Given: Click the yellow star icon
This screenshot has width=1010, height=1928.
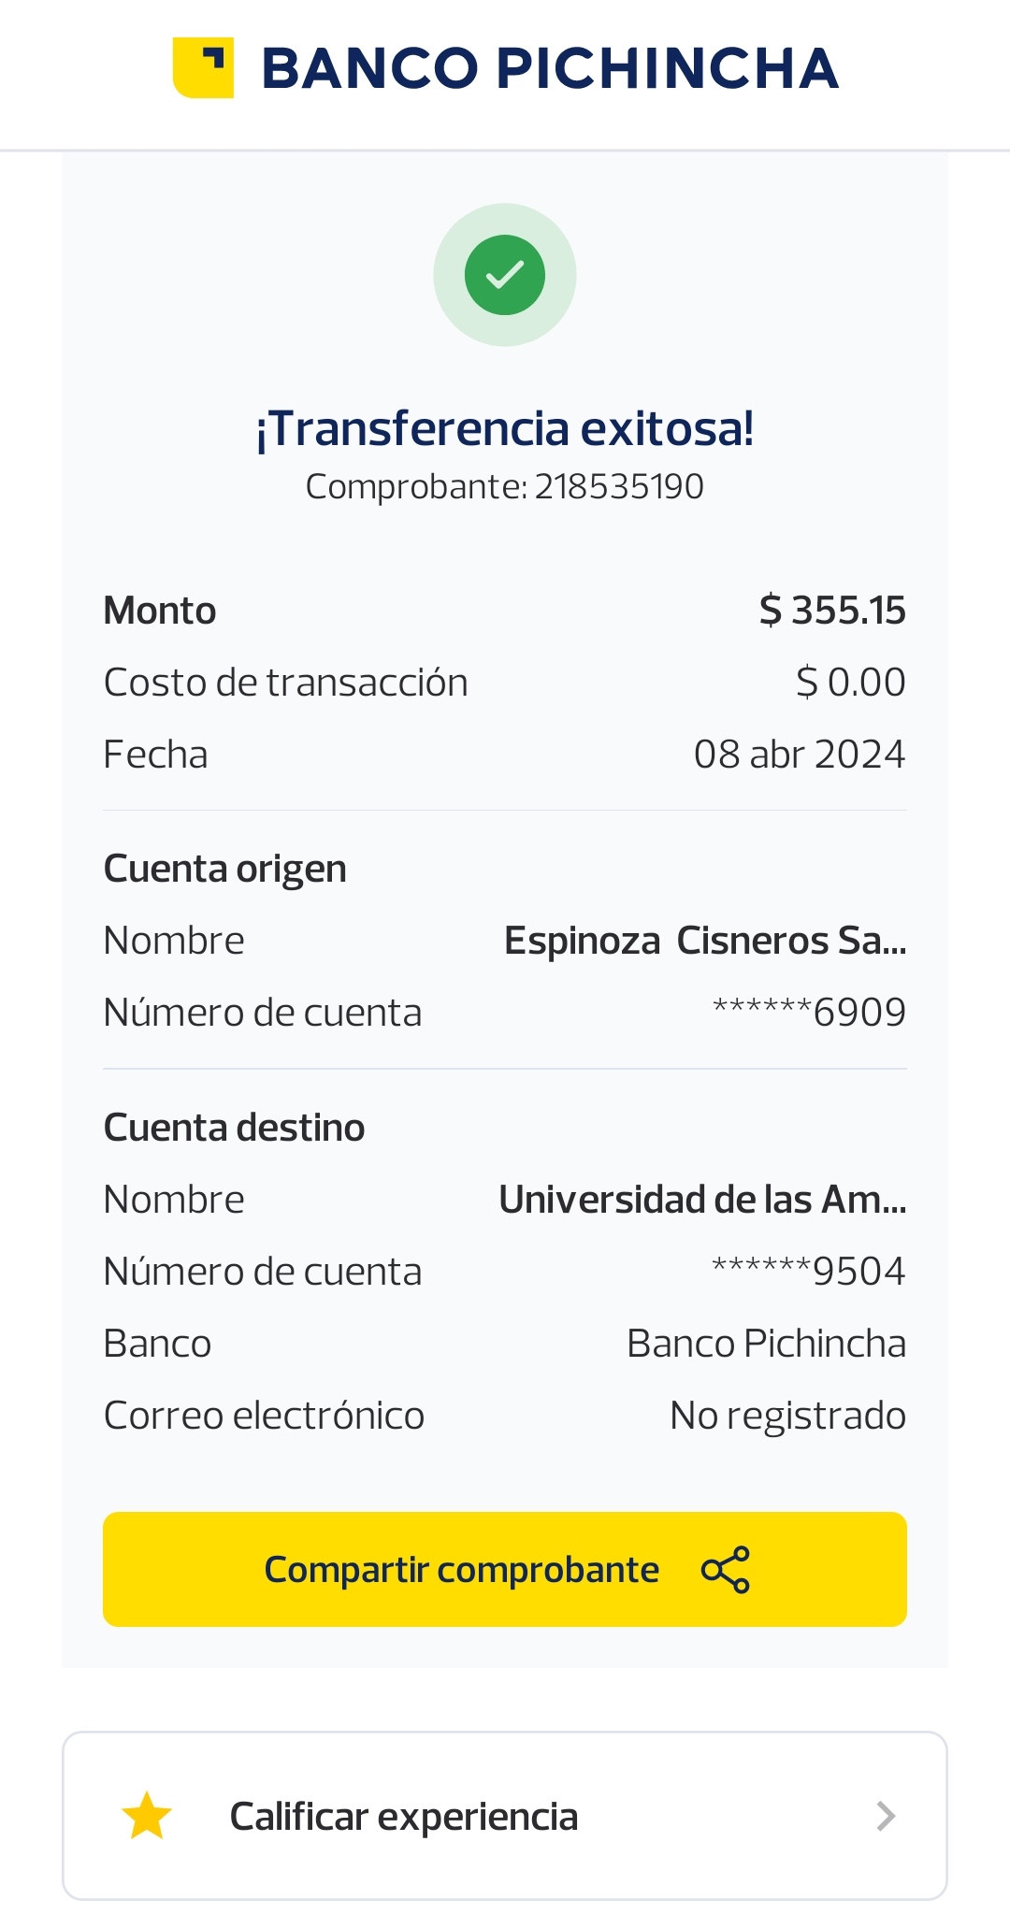Looking at the screenshot, I should 147,1816.
